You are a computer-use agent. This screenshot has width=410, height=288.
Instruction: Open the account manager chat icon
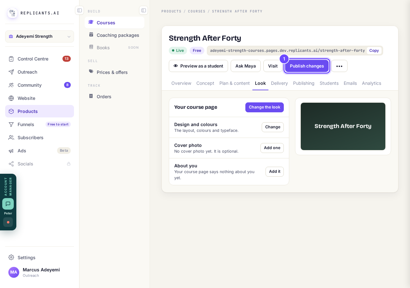click(8, 204)
